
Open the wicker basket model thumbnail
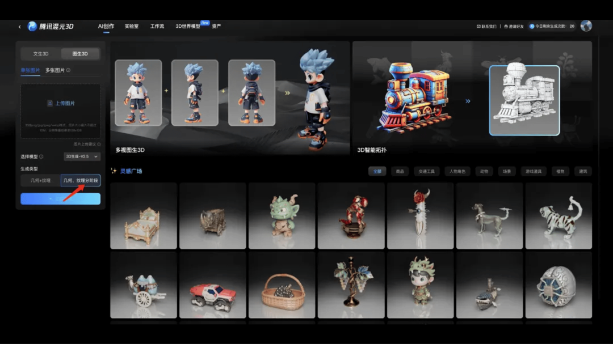click(282, 285)
